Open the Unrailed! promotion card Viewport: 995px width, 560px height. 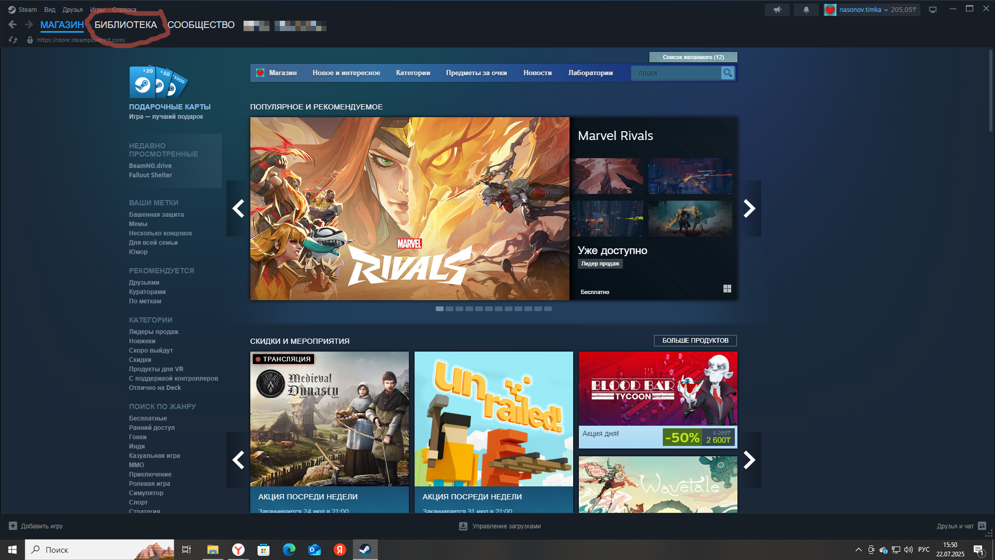point(494,432)
